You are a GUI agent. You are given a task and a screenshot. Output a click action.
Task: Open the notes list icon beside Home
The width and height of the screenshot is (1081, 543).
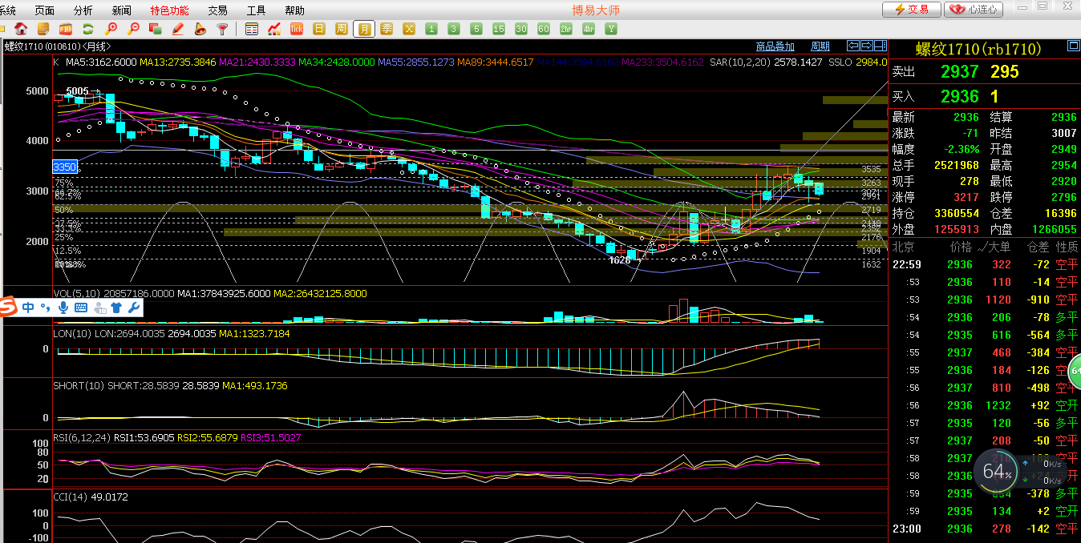44,29
